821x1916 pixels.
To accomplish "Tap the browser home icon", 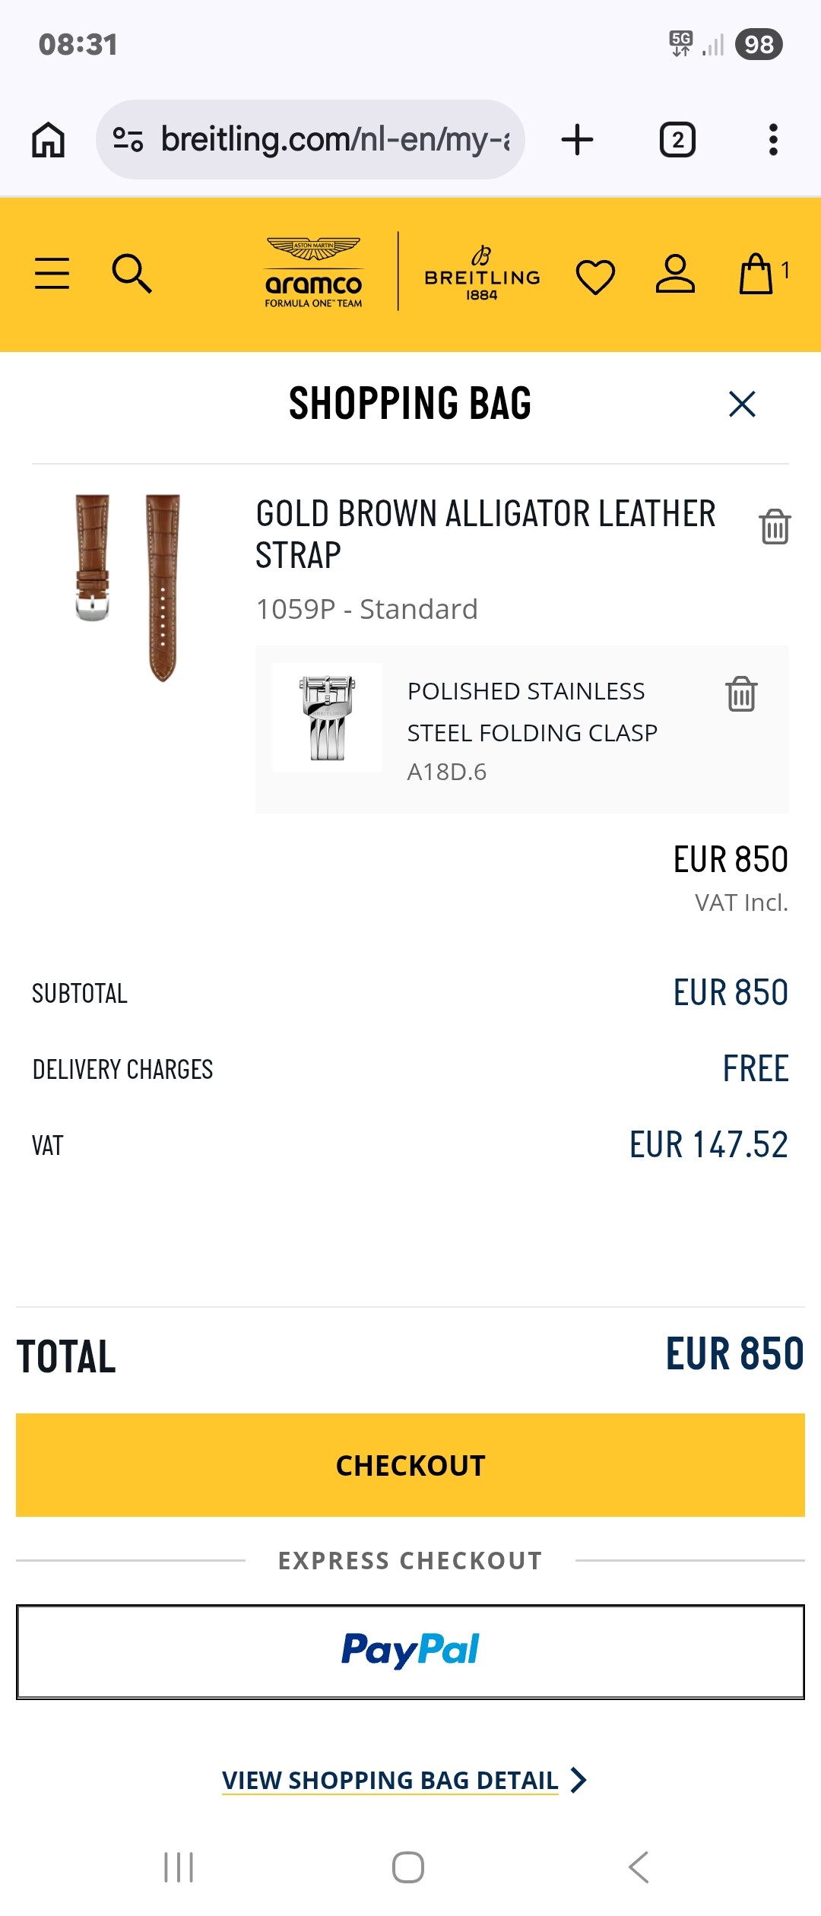I will 49,140.
